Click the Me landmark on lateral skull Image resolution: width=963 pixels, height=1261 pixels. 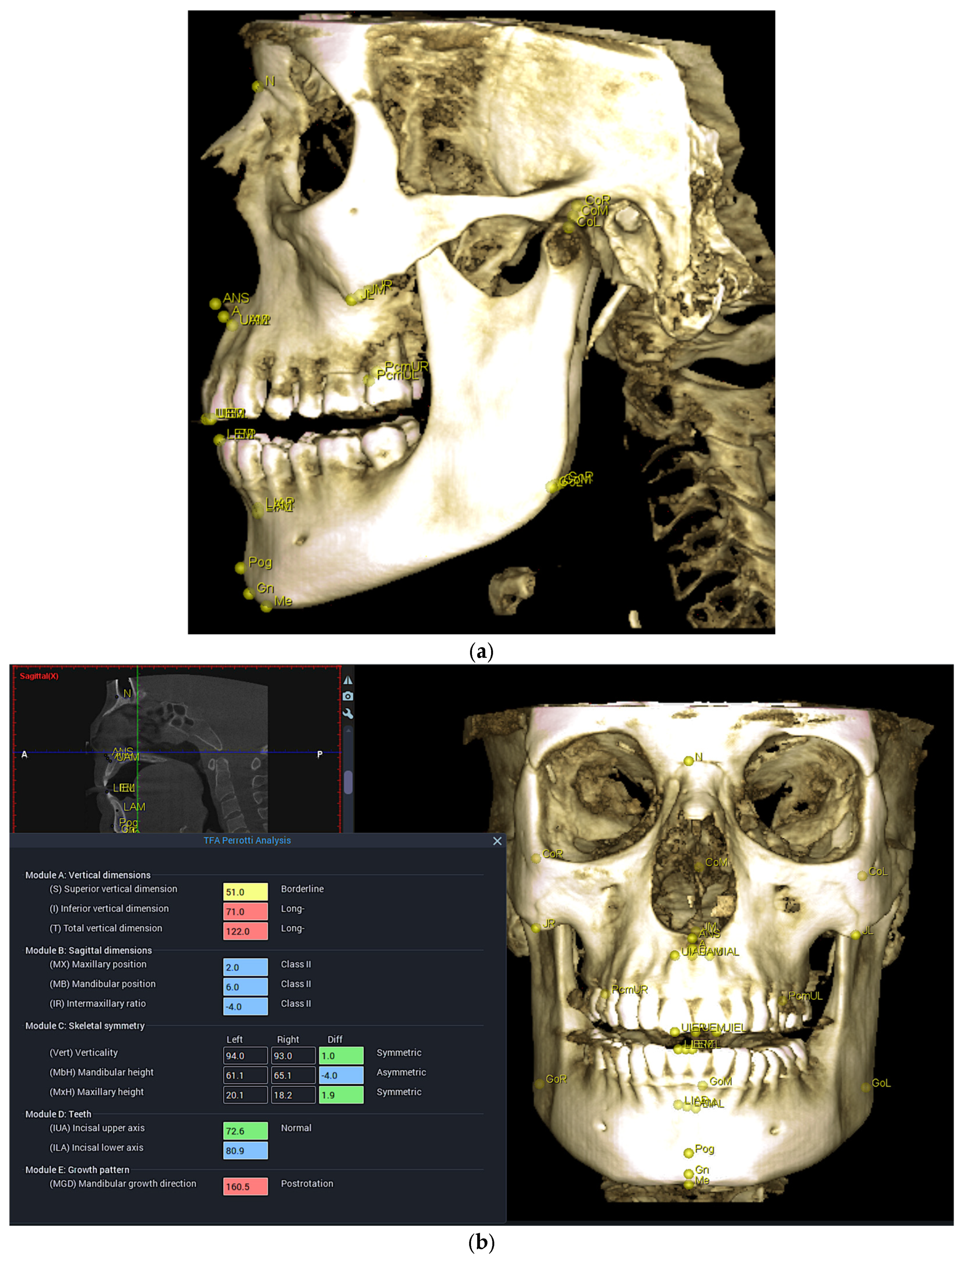pyautogui.click(x=266, y=606)
